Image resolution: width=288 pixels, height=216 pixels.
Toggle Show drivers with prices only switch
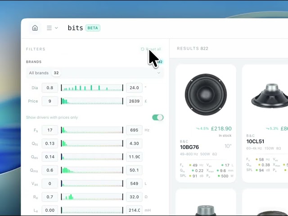158,117
